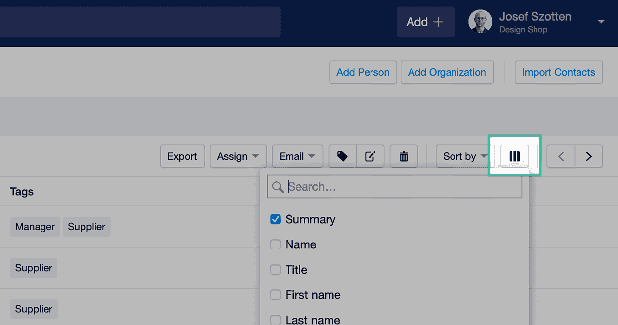The width and height of the screenshot is (618, 325).
Task: Click the Add + button
Action: click(425, 22)
